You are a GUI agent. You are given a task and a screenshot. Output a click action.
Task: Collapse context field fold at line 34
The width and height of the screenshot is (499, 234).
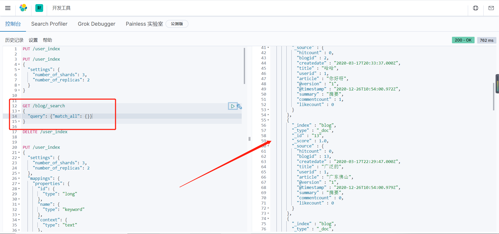19,220
